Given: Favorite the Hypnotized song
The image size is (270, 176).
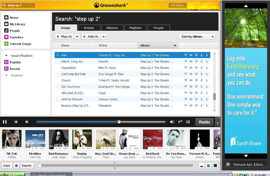Looking at the screenshot, I should (186, 68).
